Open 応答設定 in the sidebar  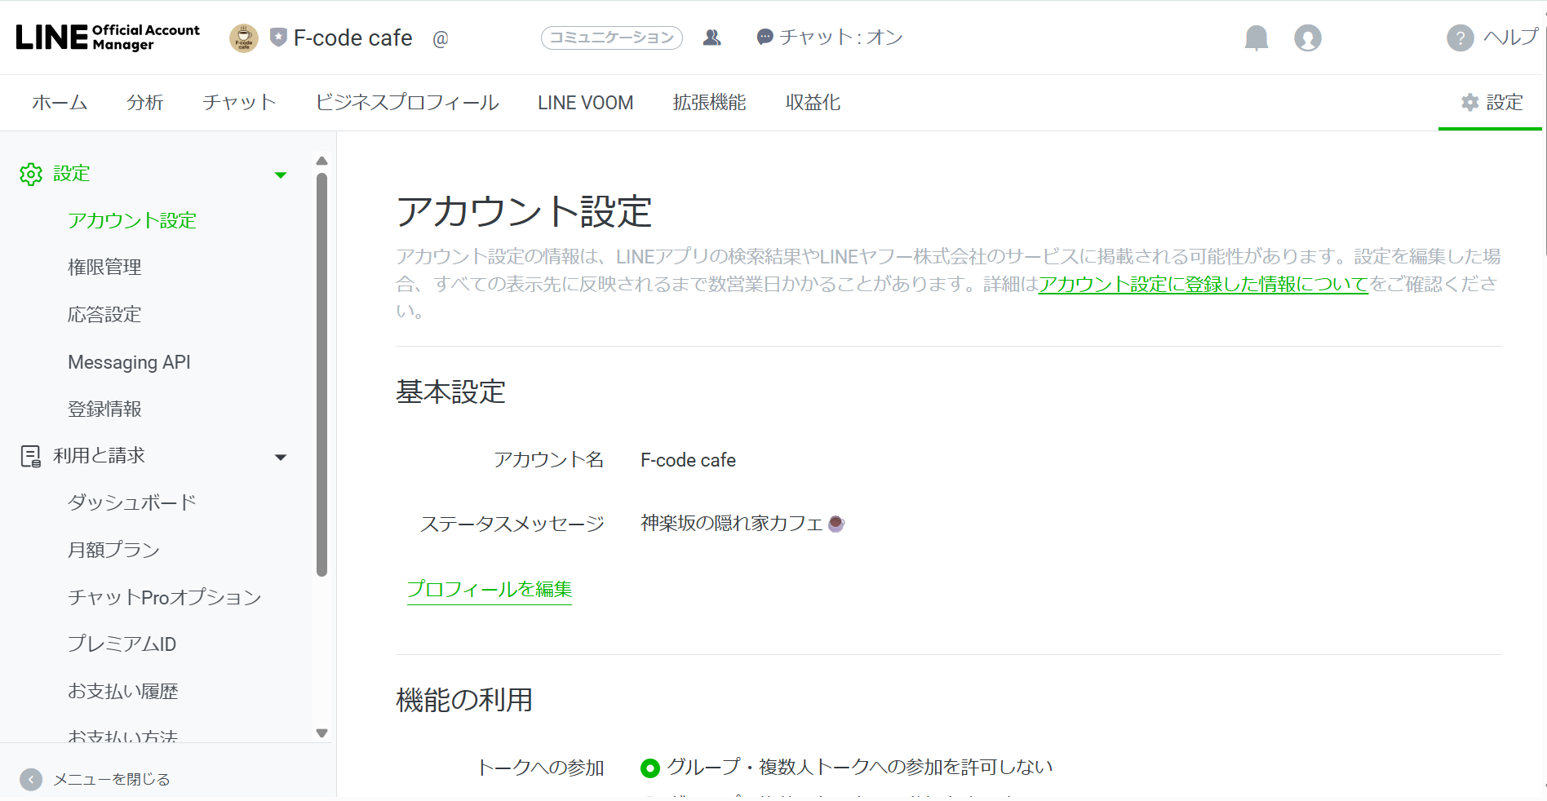click(104, 315)
